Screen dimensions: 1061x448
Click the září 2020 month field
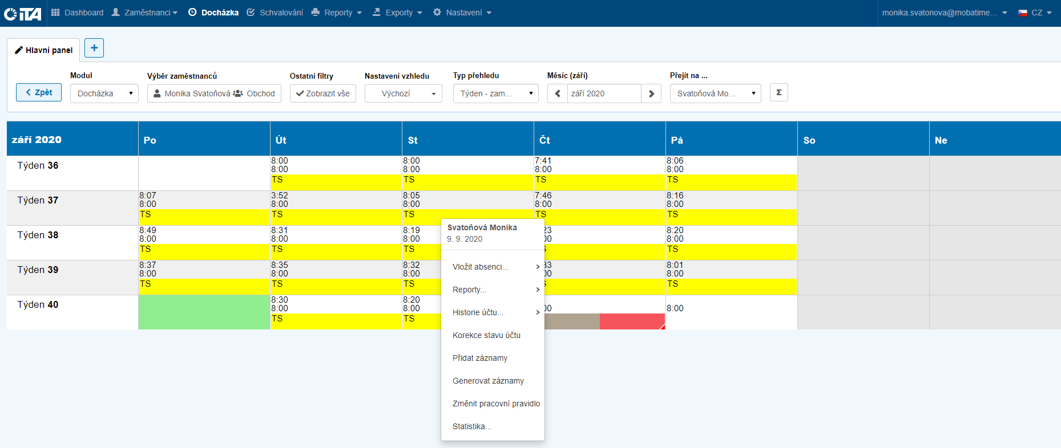604,93
